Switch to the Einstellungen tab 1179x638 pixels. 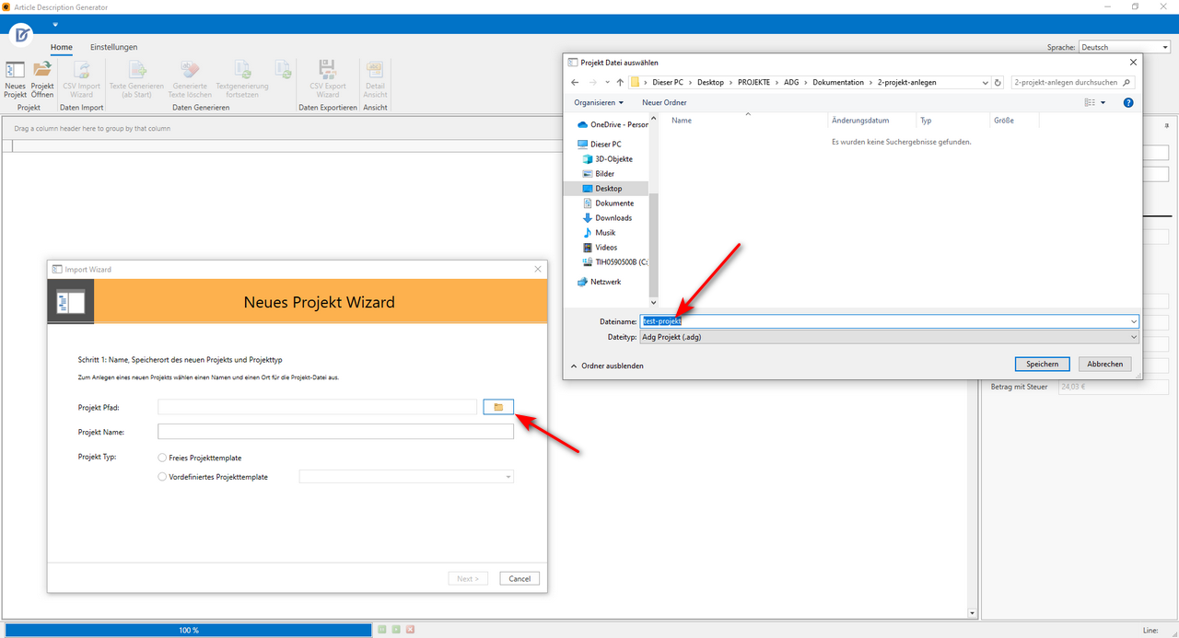tap(114, 47)
